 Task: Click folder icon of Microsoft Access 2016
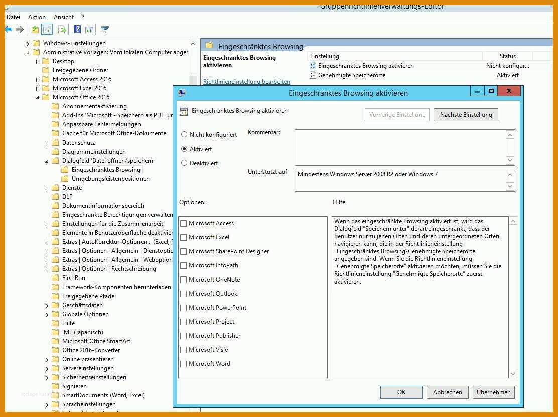[x=46, y=79]
